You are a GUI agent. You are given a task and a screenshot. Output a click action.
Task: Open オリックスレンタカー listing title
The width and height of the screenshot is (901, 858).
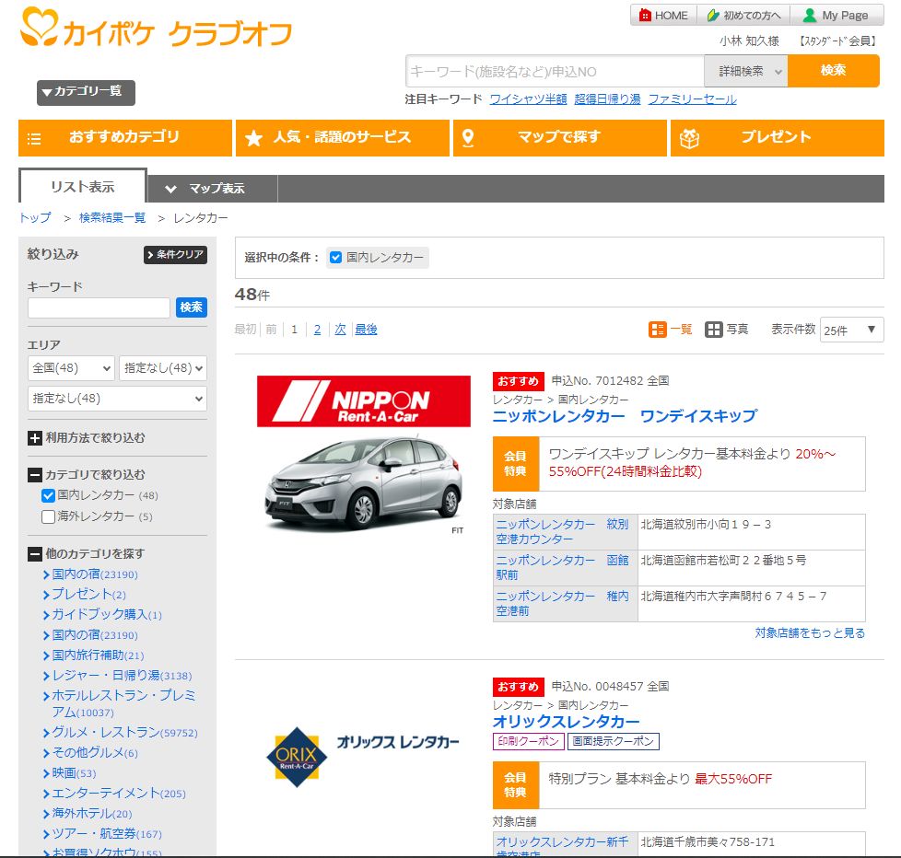click(566, 722)
